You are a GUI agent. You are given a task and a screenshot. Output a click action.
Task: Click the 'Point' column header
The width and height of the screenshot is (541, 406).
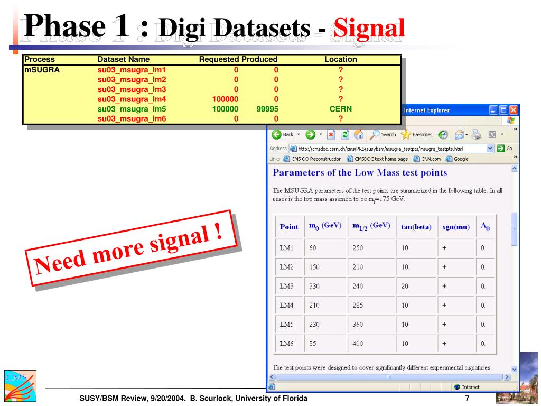pos(289,227)
